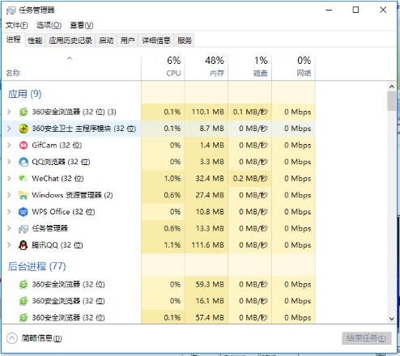Click the 27.4 MB memory cell
The width and height of the screenshot is (400, 356).
coord(206,195)
